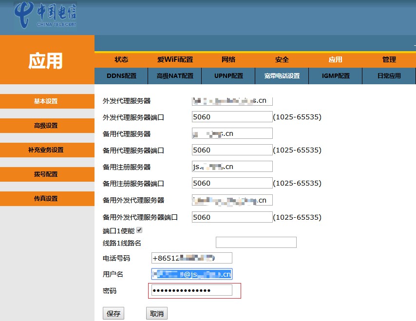Open the 补充业务设置 section
Screen dimensions: 416x321
point(47,150)
